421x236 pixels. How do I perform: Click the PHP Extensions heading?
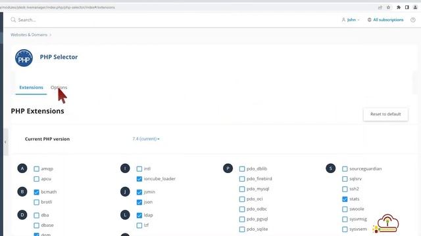pyautogui.click(x=37, y=111)
